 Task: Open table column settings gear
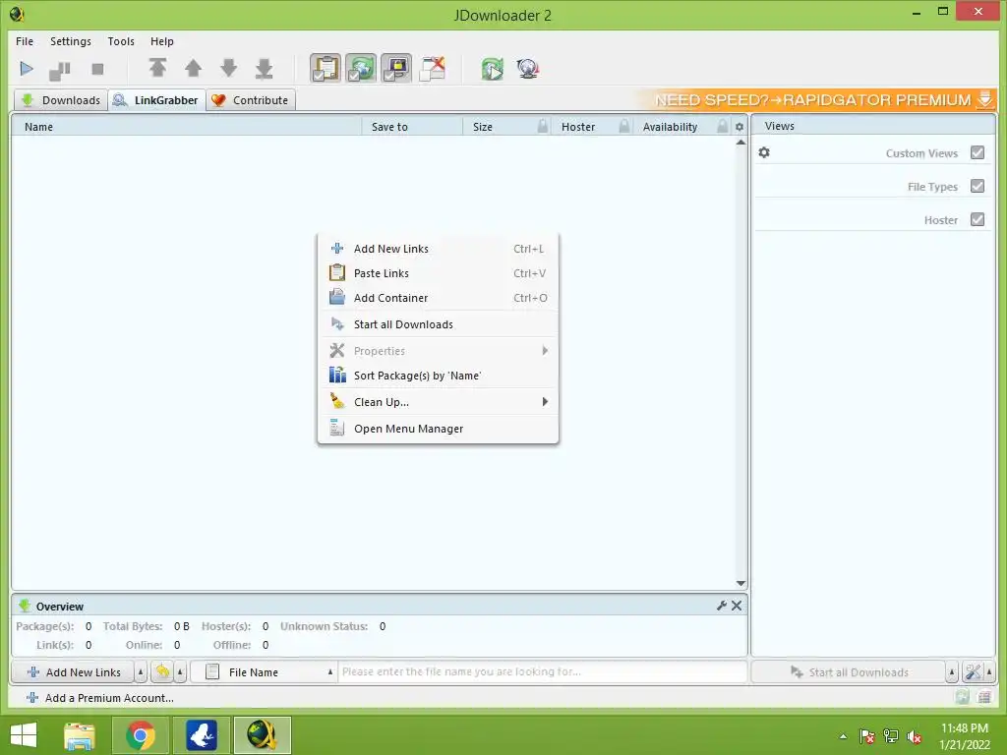coord(740,127)
